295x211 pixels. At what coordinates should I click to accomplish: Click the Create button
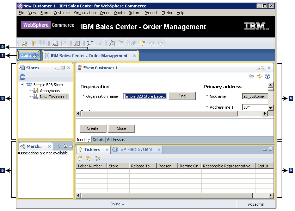coord(93,128)
